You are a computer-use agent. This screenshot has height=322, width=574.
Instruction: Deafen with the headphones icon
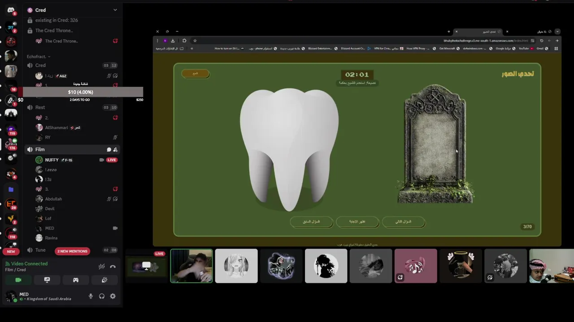coord(102,296)
